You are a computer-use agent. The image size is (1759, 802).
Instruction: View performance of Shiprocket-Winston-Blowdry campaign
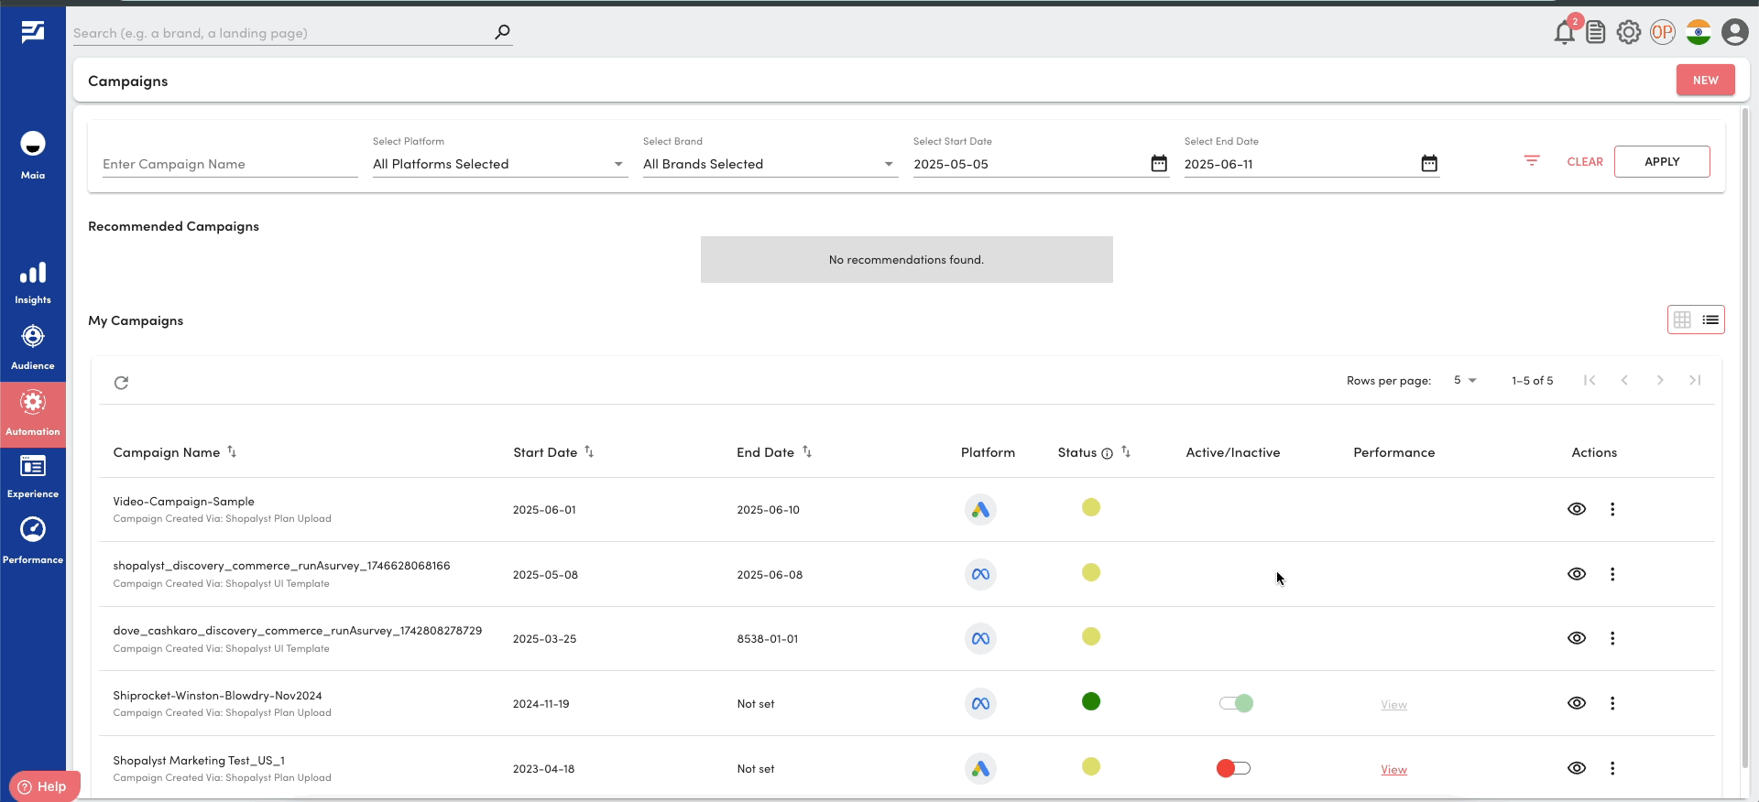click(1393, 705)
